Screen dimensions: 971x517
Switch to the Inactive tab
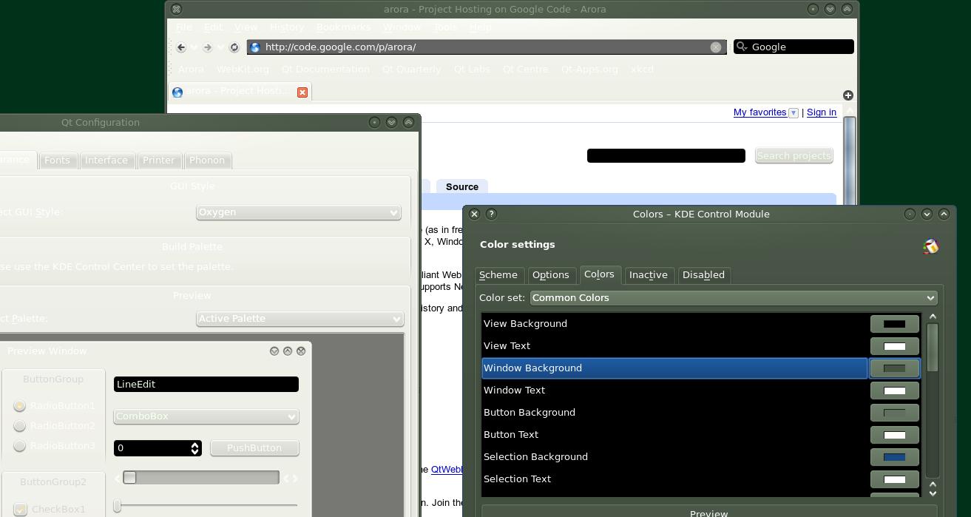(648, 275)
